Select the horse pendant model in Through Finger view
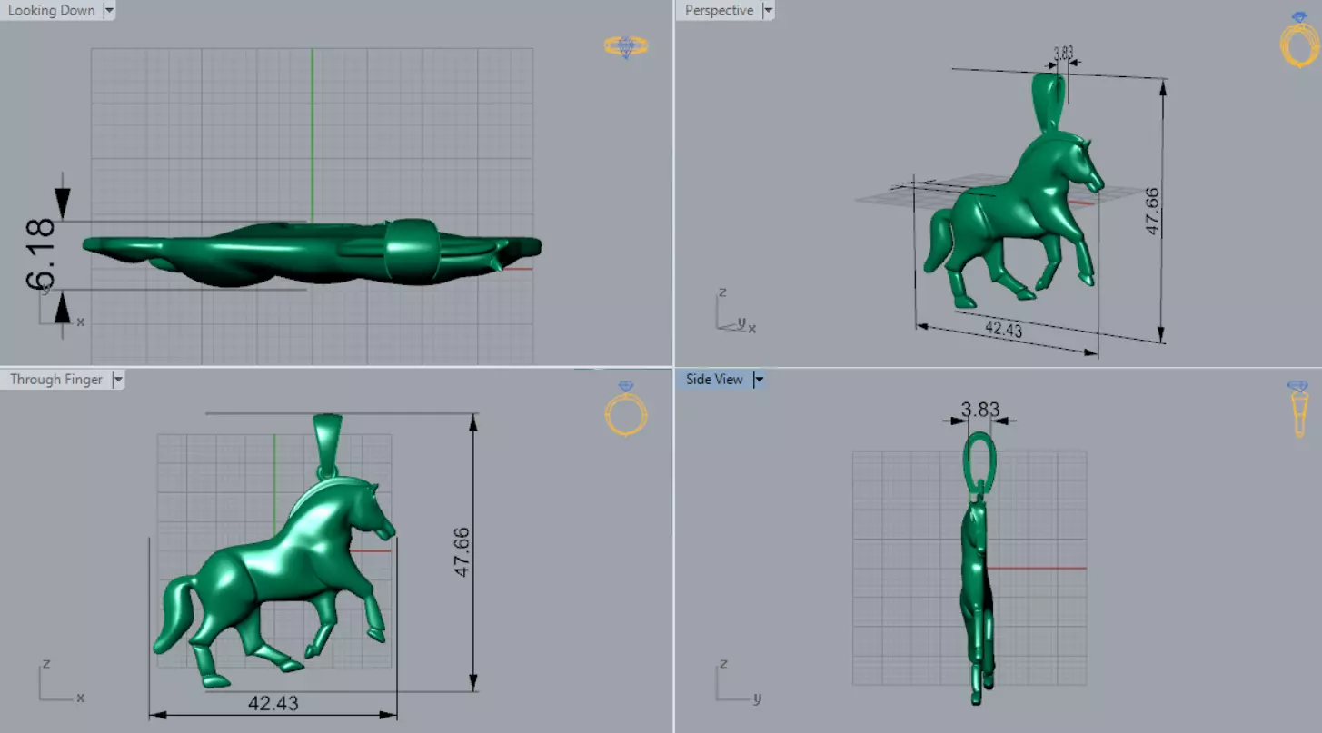Viewport: 1322px width, 733px height. (274, 581)
